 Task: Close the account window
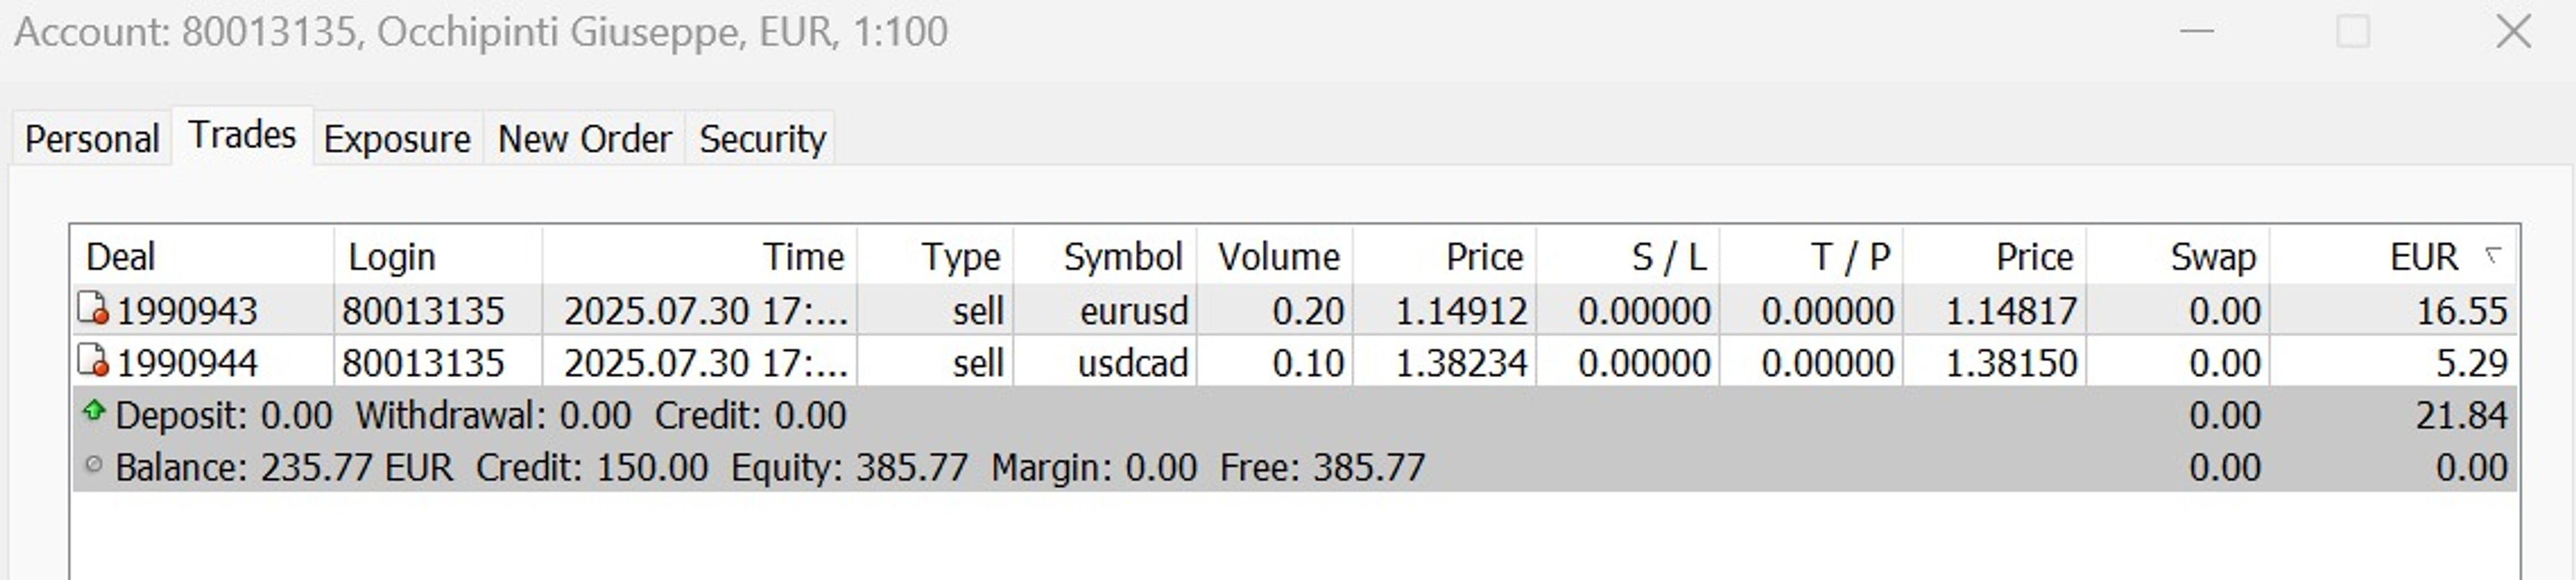pyautogui.click(x=2513, y=32)
